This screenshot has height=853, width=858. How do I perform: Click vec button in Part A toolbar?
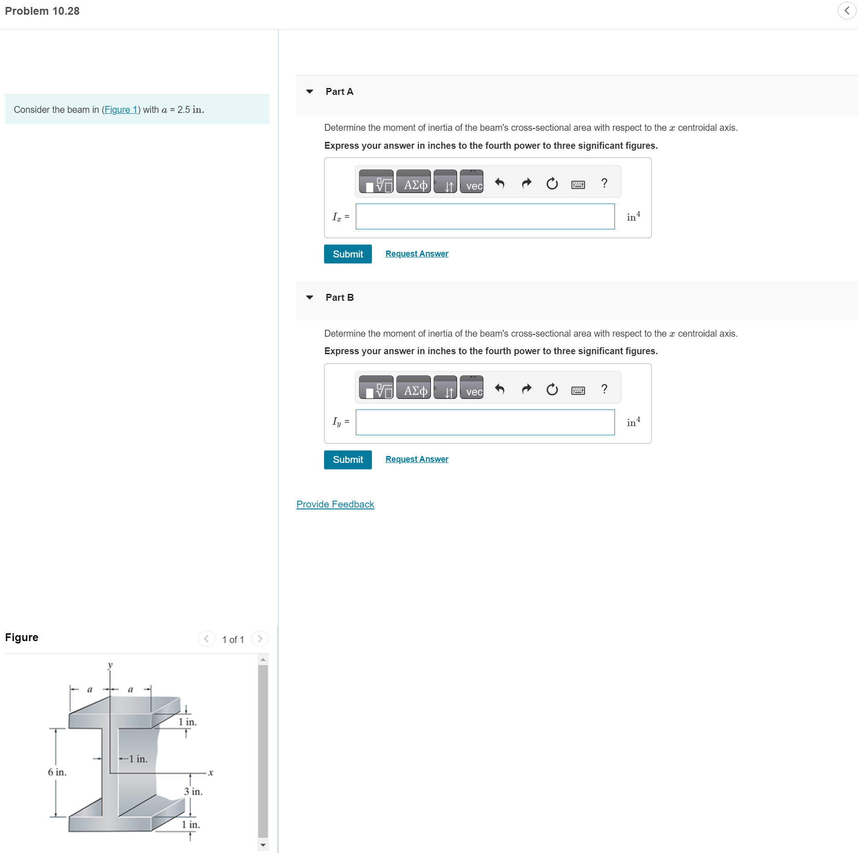coord(471,181)
